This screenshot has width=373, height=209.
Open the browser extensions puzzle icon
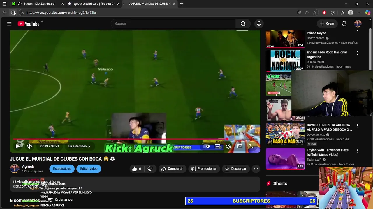(333, 12)
